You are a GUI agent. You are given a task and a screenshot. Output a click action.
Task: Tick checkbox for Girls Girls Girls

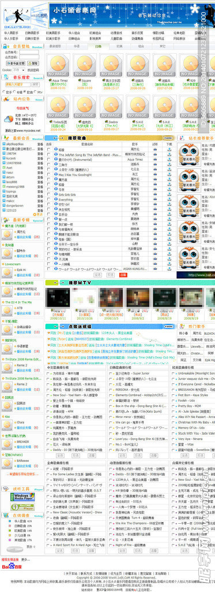[x=48, y=194]
